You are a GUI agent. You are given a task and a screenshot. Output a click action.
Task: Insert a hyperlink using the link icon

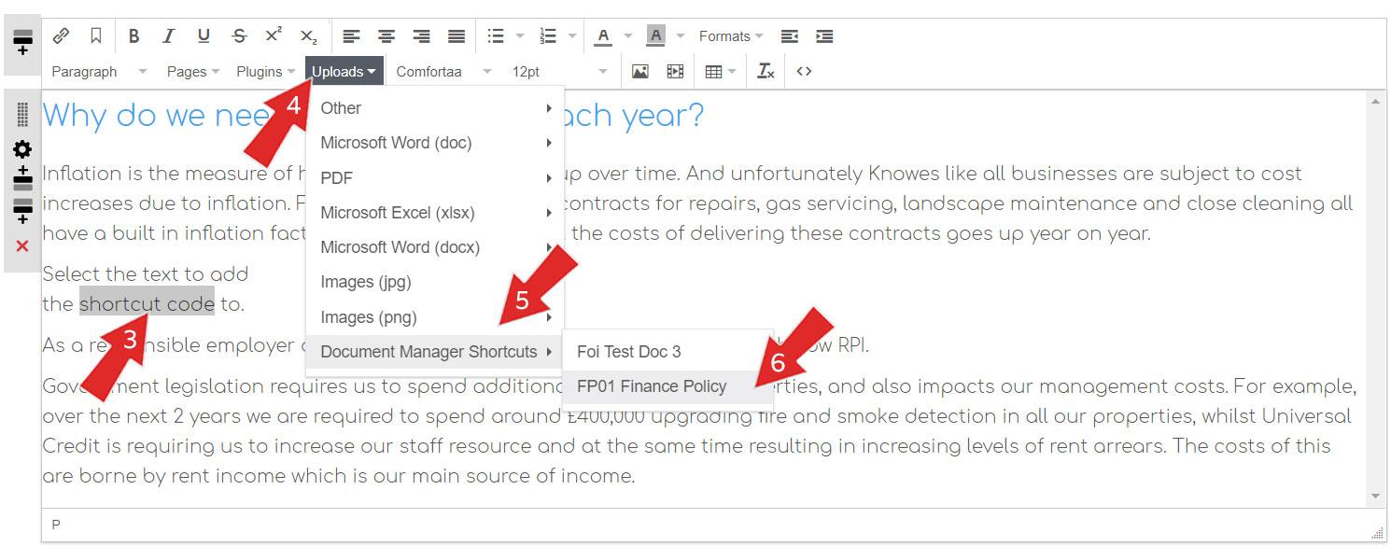(x=62, y=35)
